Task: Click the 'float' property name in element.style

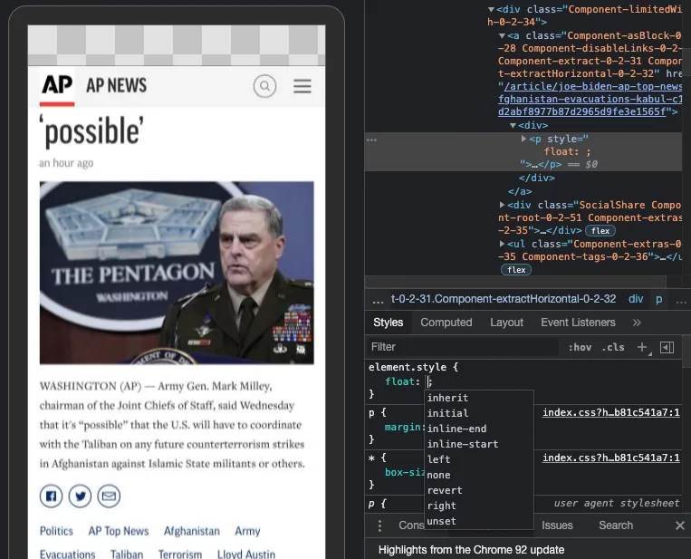Action: [x=399, y=382]
